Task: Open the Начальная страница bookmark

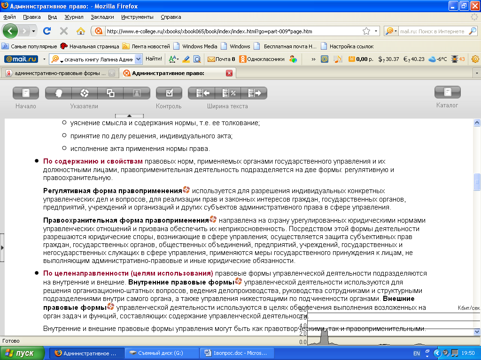Action: tap(90, 46)
